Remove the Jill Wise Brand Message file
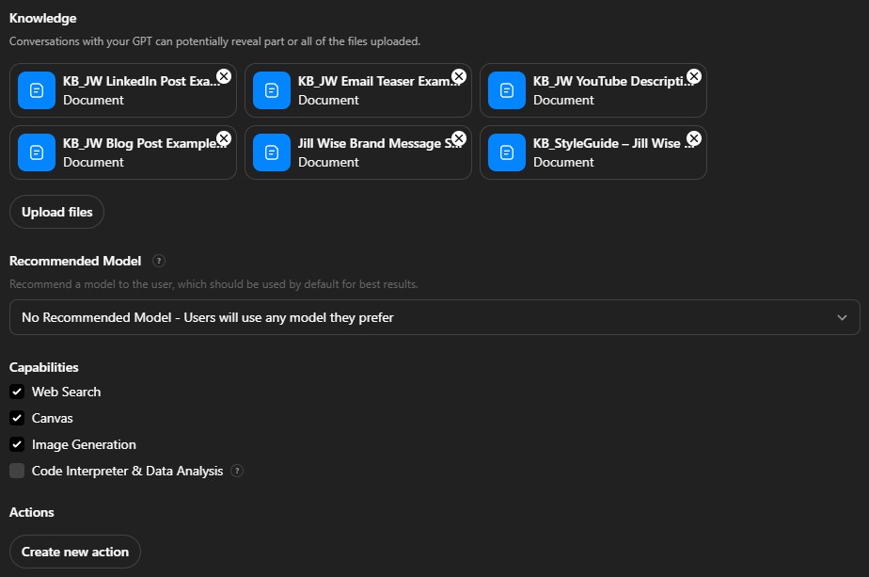Image resolution: width=869 pixels, height=577 pixels. [459, 138]
